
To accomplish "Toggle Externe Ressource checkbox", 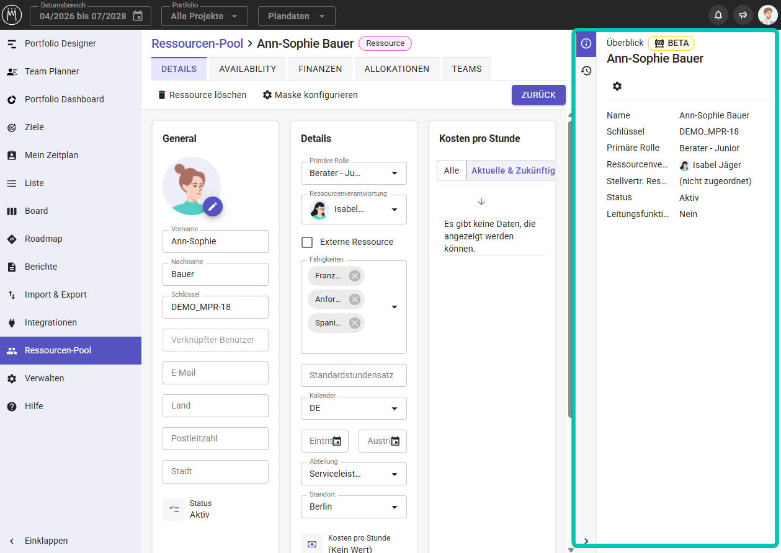I will [307, 242].
